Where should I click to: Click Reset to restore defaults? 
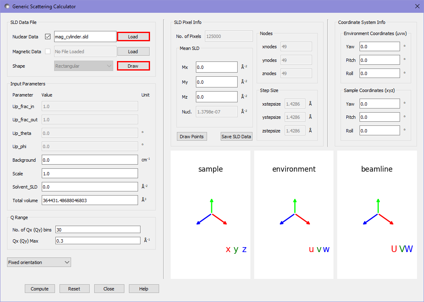[x=74, y=288]
